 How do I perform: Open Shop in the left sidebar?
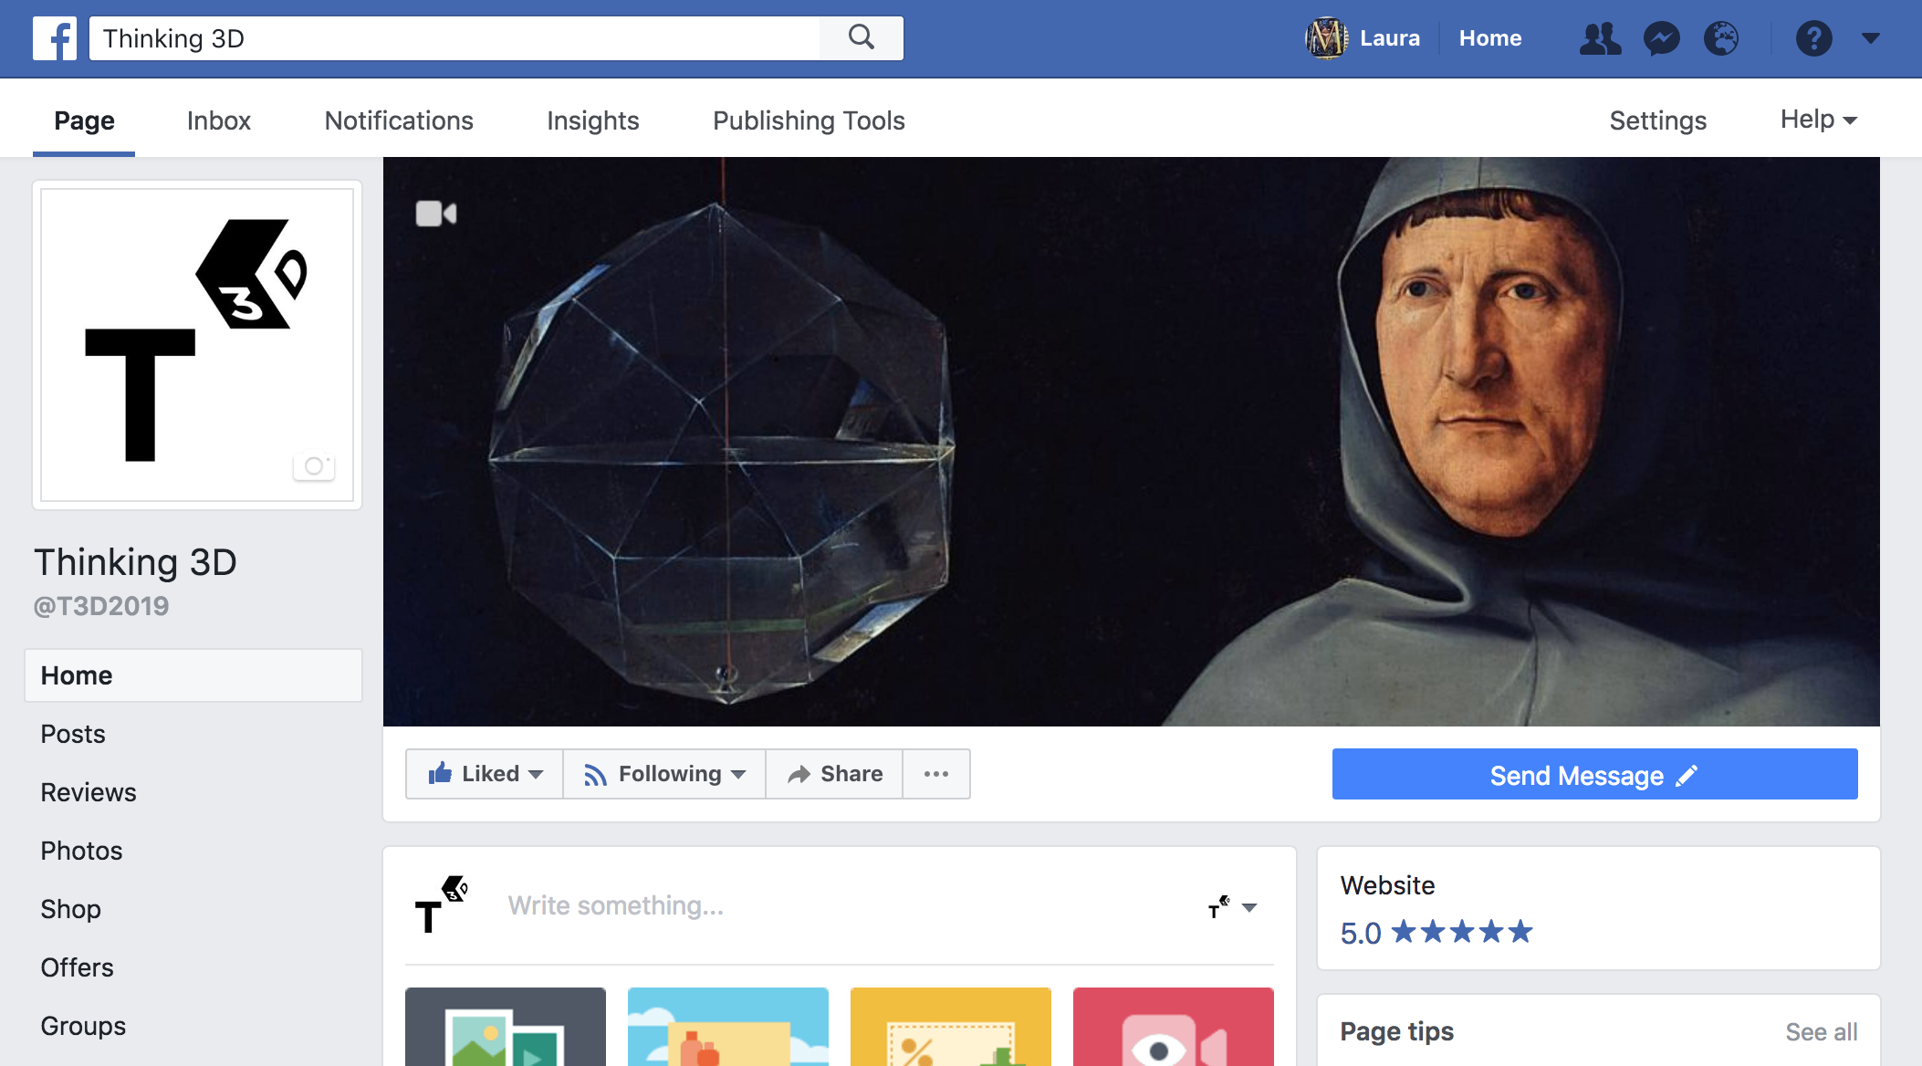click(x=70, y=909)
